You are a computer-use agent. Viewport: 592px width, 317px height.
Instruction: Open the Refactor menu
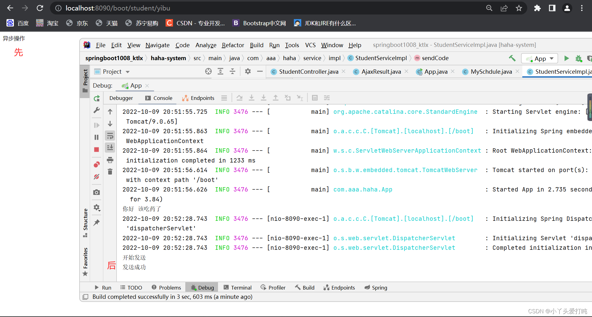point(233,45)
